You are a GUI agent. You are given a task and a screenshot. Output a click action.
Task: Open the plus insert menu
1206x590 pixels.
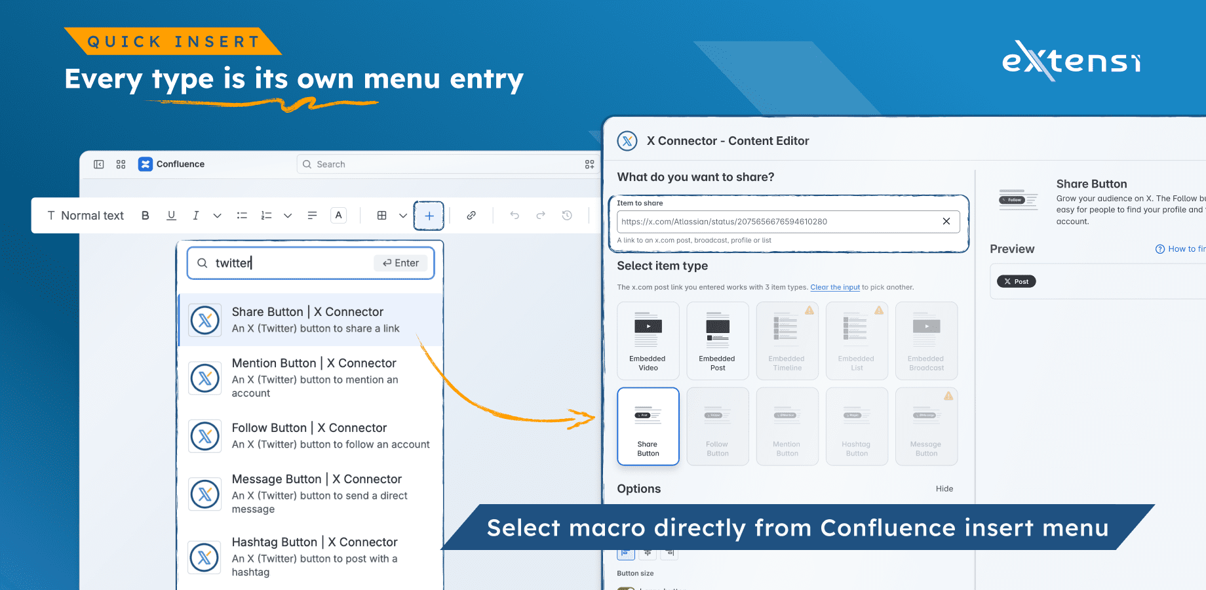point(429,216)
